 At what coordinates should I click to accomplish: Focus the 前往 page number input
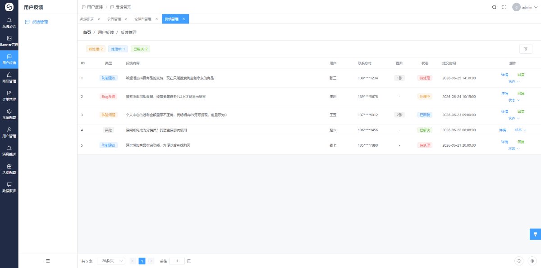tap(177, 261)
